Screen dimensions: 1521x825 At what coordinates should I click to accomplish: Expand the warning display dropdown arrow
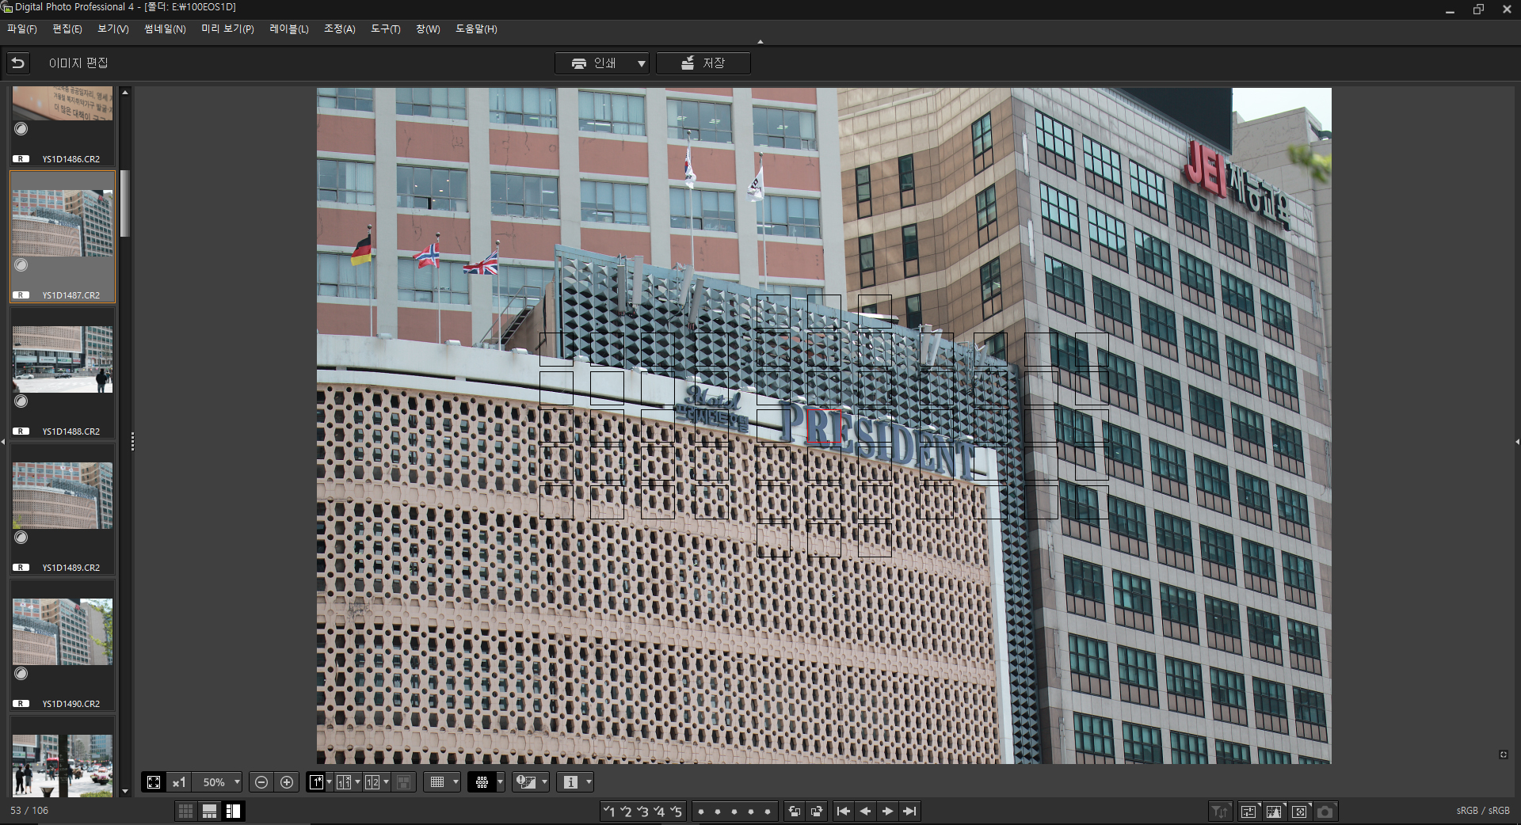(x=544, y=782)
